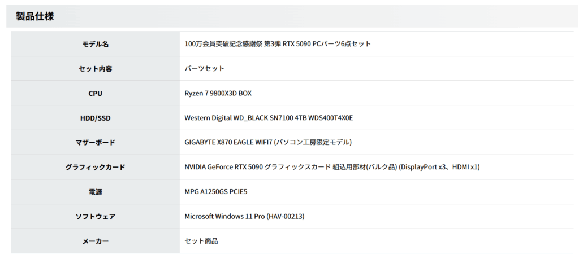Click the 電源 row header

pos(95,192)
